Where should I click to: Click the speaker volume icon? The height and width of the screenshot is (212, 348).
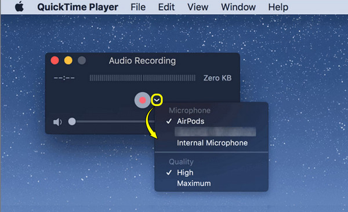[57, 122]
